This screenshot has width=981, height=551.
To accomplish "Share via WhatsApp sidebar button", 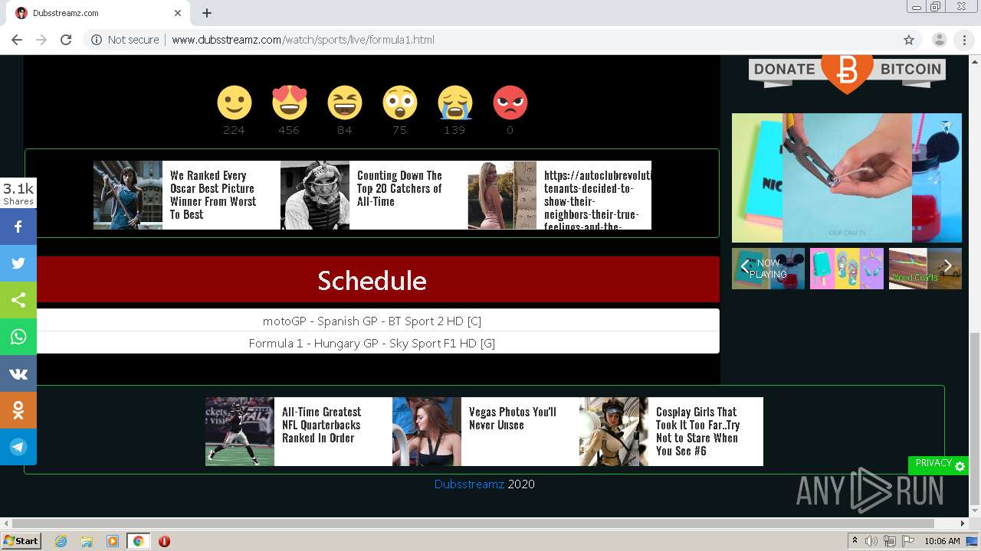I will (x=18, y=337).
